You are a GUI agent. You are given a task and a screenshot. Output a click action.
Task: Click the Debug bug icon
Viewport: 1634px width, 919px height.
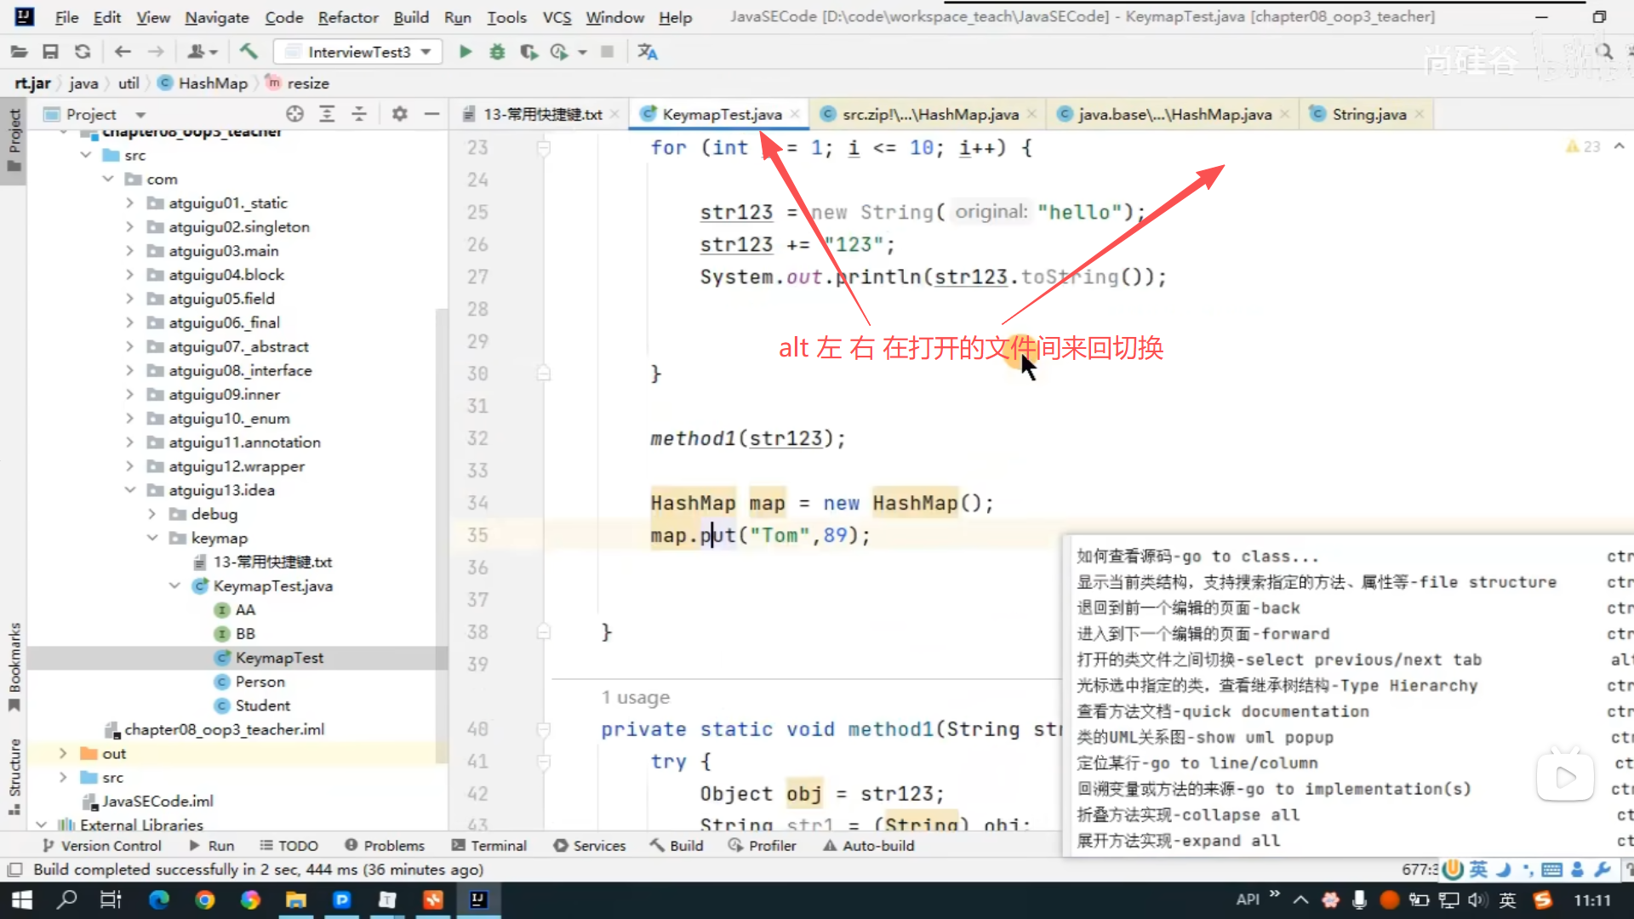(497, 52)
